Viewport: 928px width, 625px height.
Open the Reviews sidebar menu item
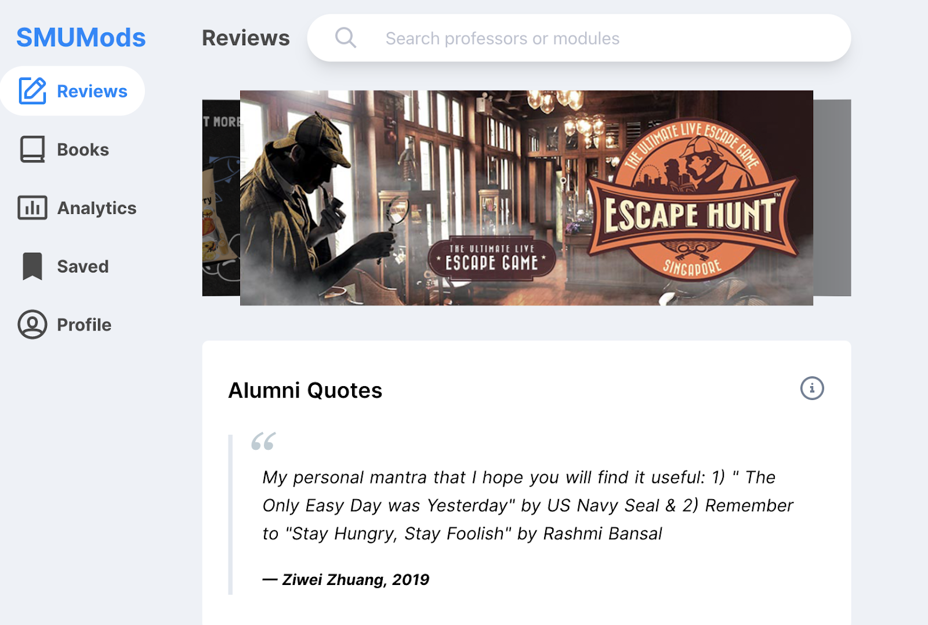[x=72, y=91]
